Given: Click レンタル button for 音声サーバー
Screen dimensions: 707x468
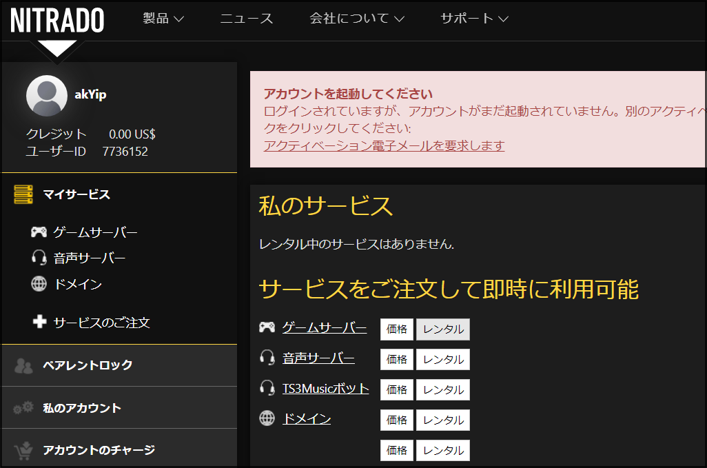Looking at the screenshot, I should click(443, 359).
